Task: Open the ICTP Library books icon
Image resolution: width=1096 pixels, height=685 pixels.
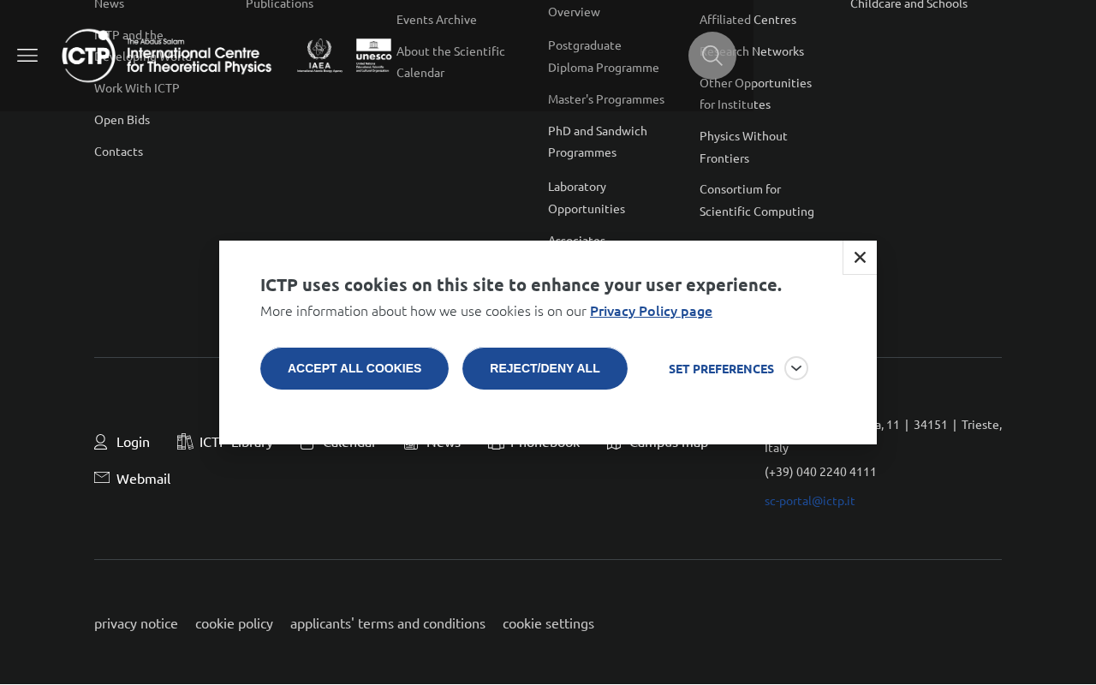Action: 185,442
